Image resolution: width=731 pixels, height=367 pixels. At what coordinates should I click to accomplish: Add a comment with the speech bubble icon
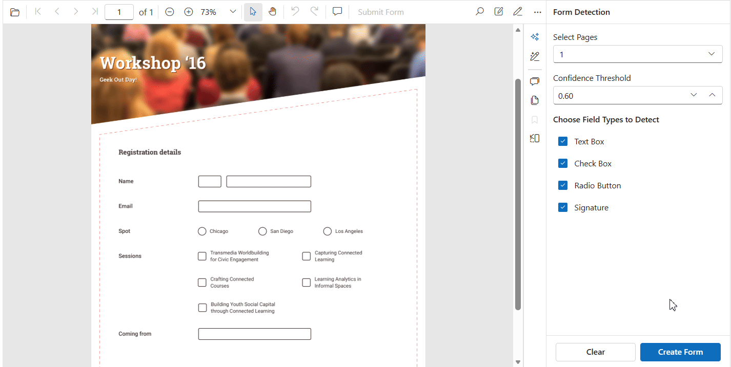coord(337,11)
